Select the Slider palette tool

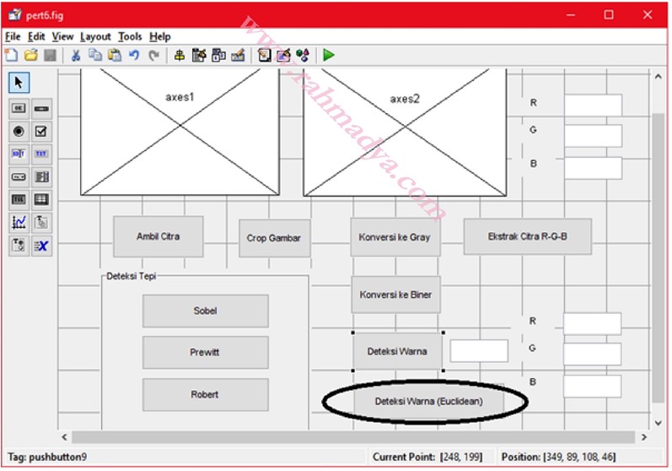[x=41, y=108]
